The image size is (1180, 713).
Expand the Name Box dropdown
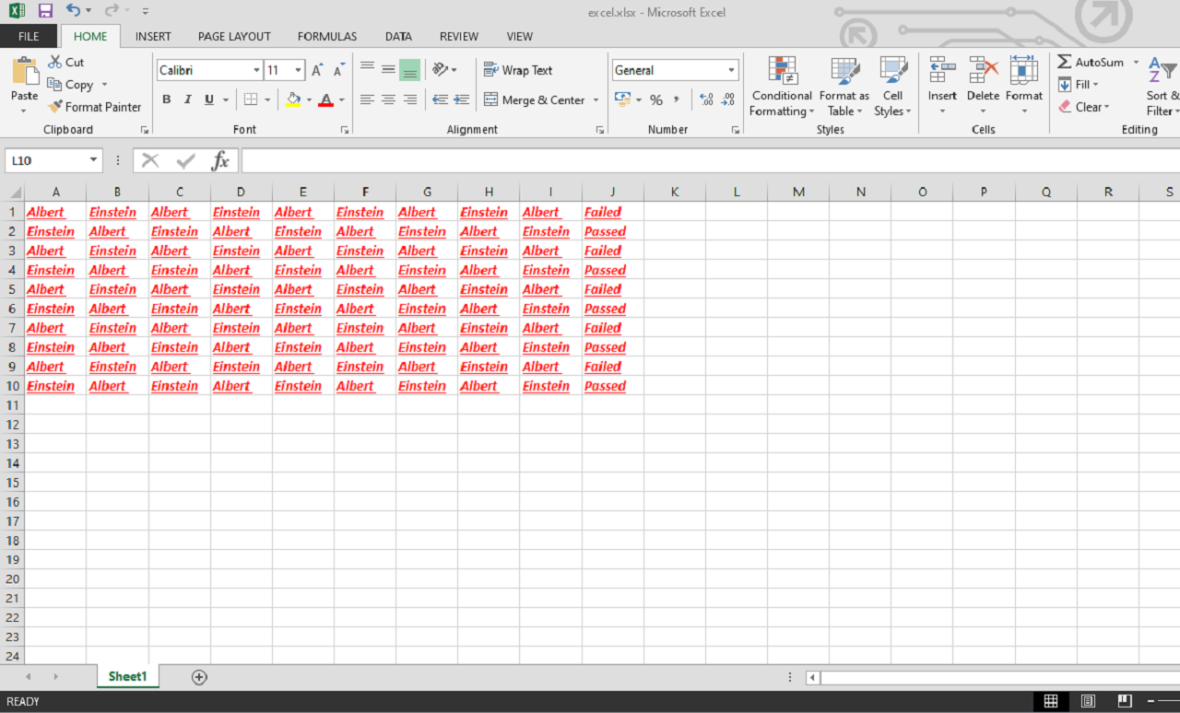93,160
